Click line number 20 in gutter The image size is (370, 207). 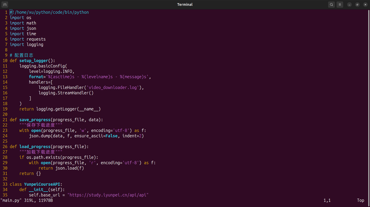[x=5, y=114]
